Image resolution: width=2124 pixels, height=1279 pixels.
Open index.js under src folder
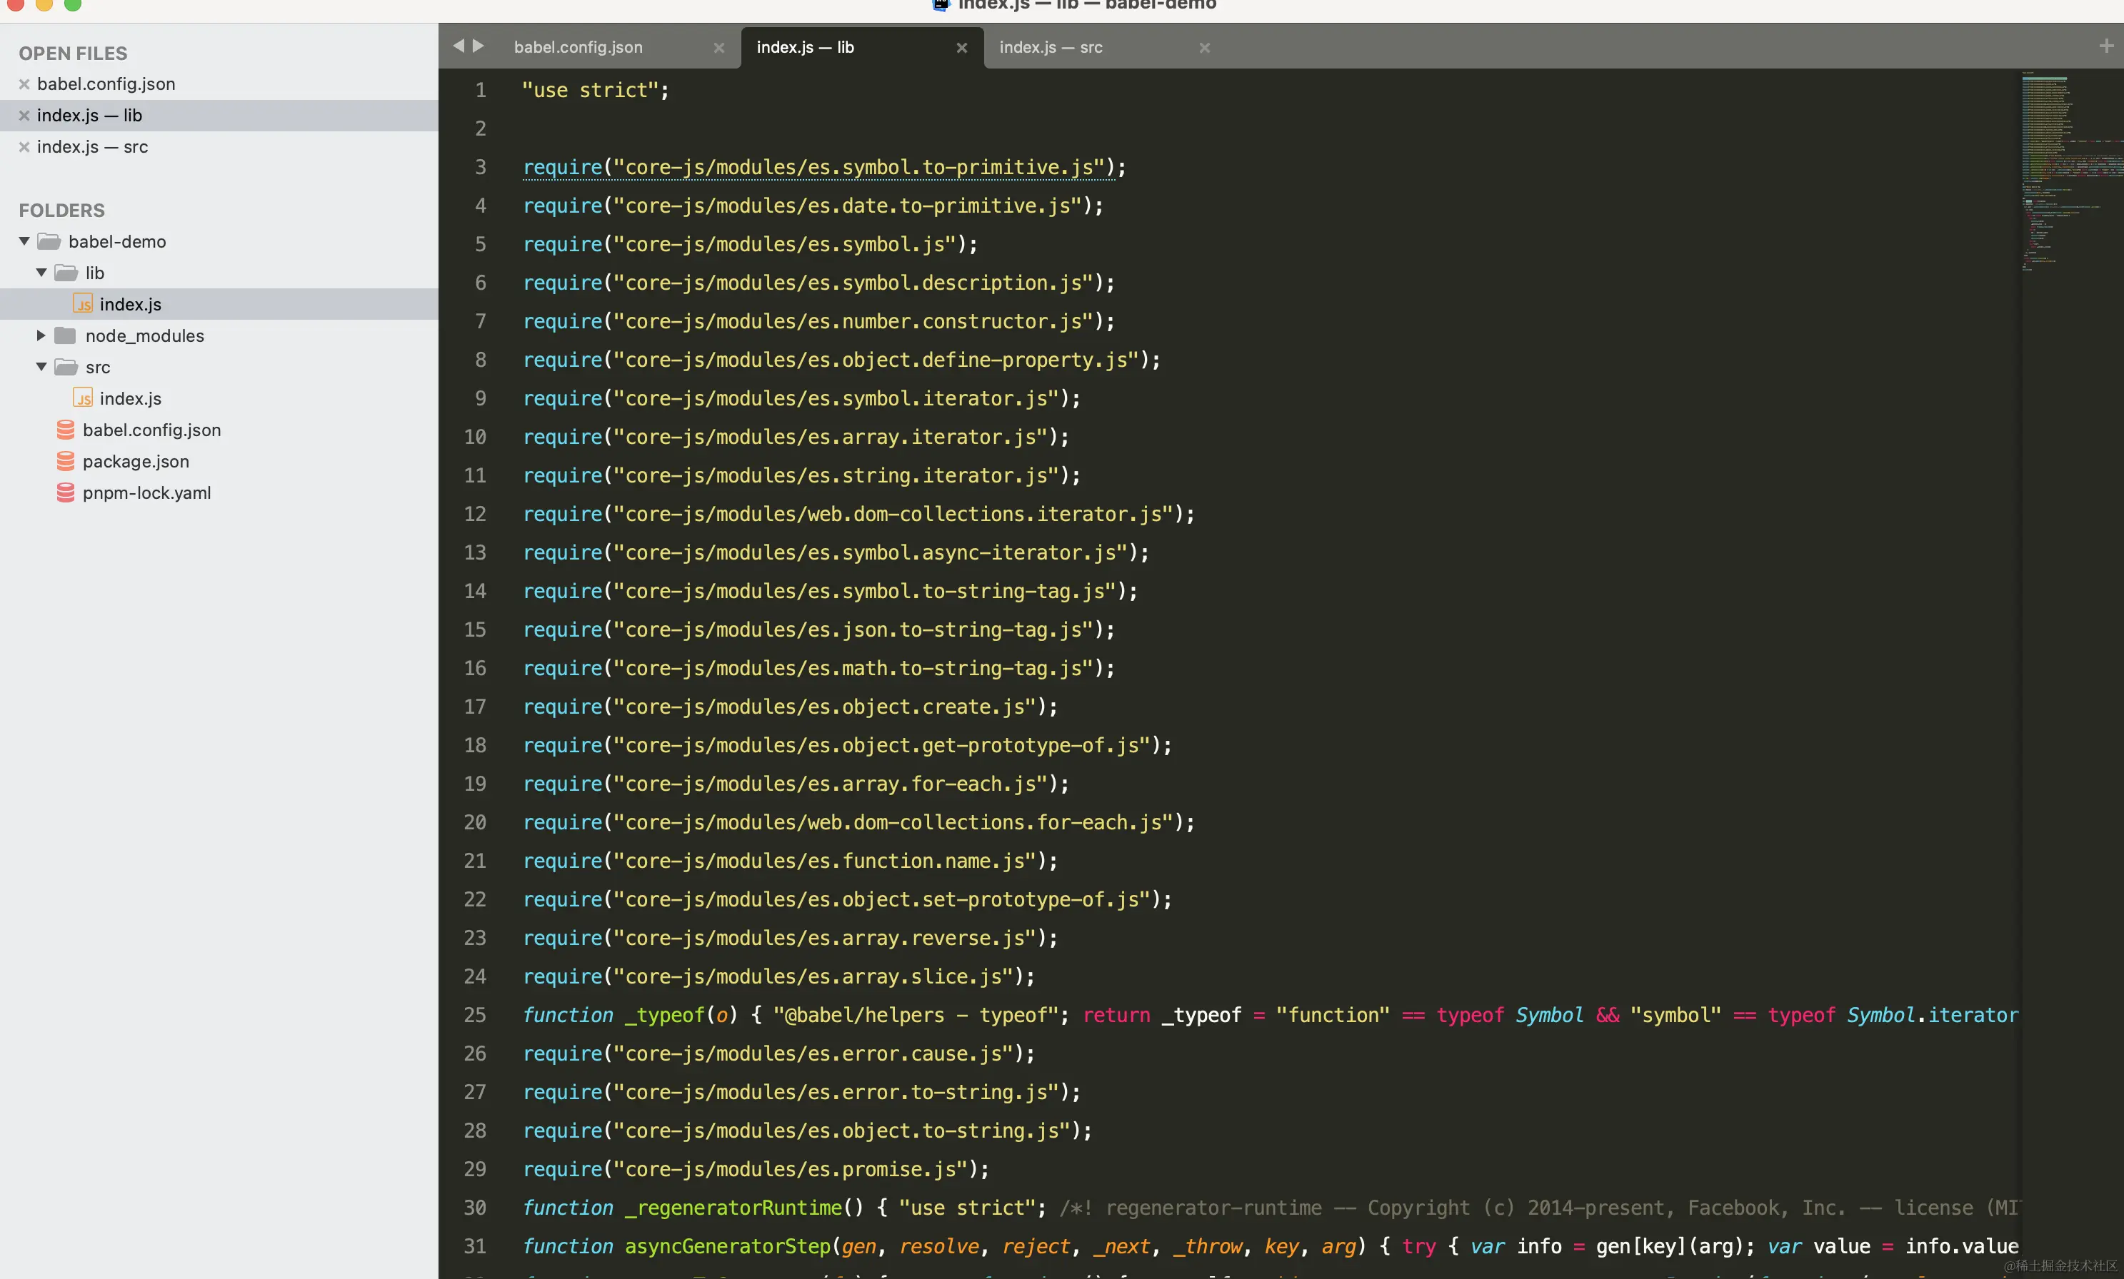pos(131,398)
